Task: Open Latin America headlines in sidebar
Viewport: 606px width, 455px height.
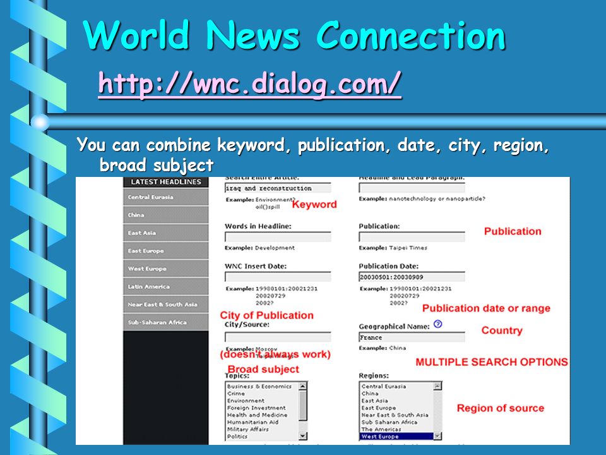Action: point(166,287)
